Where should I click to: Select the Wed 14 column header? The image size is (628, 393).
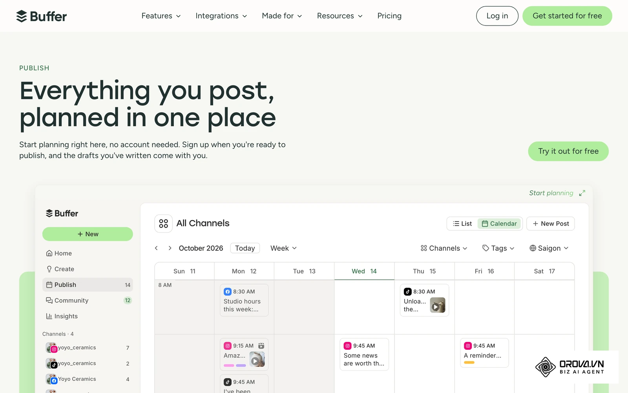[364, 271]
